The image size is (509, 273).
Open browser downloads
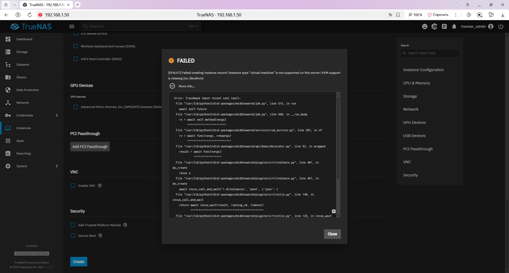pos(503,15)
